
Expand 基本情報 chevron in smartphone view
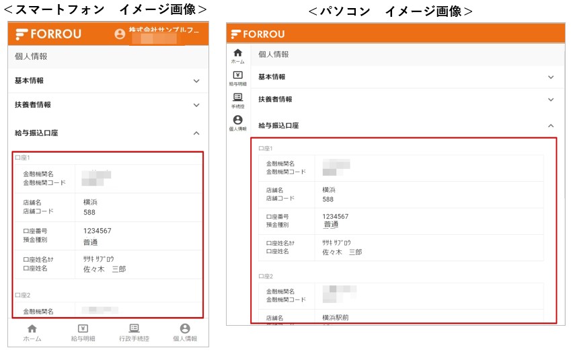point(196,81)
